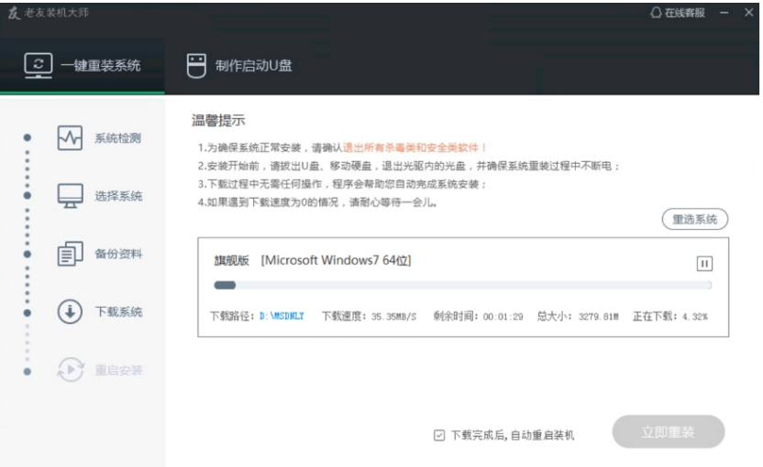Select the 下载系统 step label

coord(118,312)
